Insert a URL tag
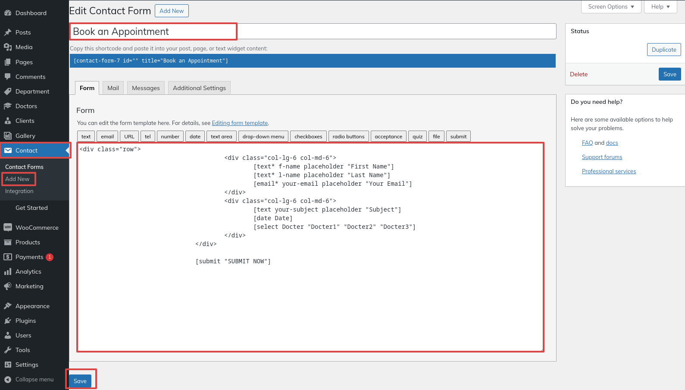Viewport: 685px width, 390px height. click(129, 137)
